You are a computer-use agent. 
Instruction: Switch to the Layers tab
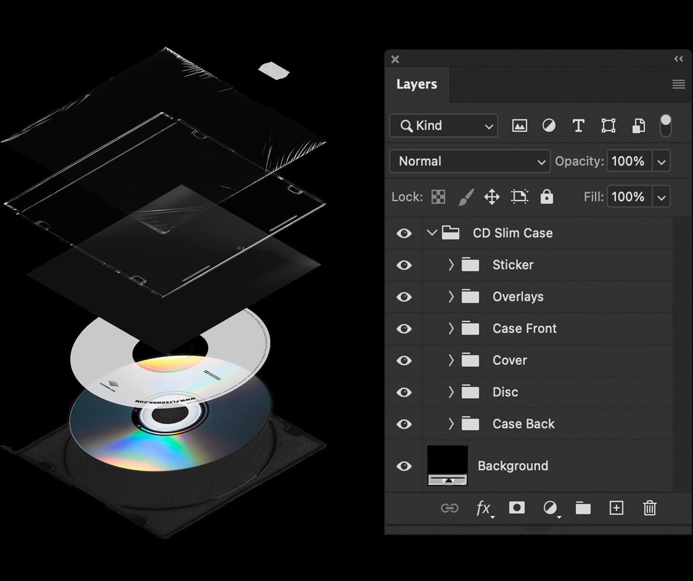tap(417, 84)
